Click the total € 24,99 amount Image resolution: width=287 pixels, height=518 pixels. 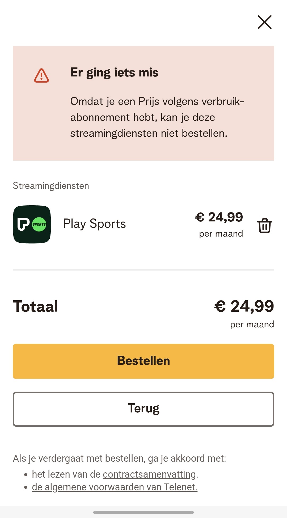coord(244,306)
